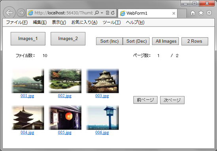Image resolution: width=217 pixels, height=151 pixels.
Task: Click the search magnifier in the address bar
Action: click(96, 13)
